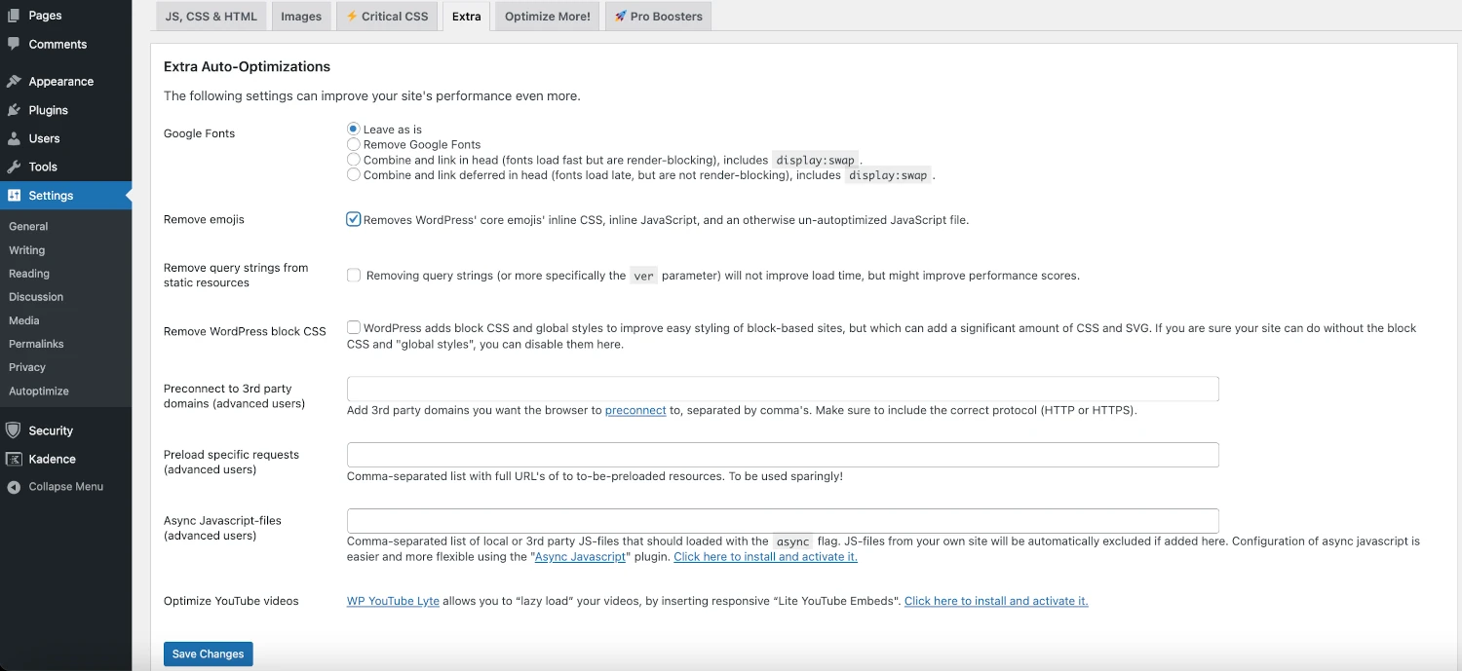Click the Save Changes button

208,654
